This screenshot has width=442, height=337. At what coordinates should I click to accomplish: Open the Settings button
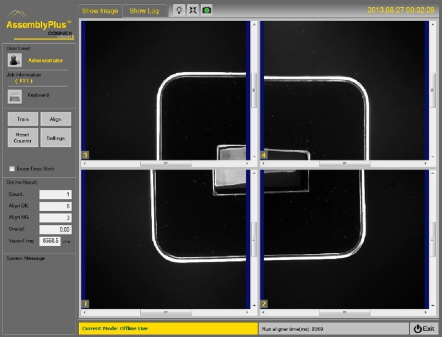[x=56, y=138]
